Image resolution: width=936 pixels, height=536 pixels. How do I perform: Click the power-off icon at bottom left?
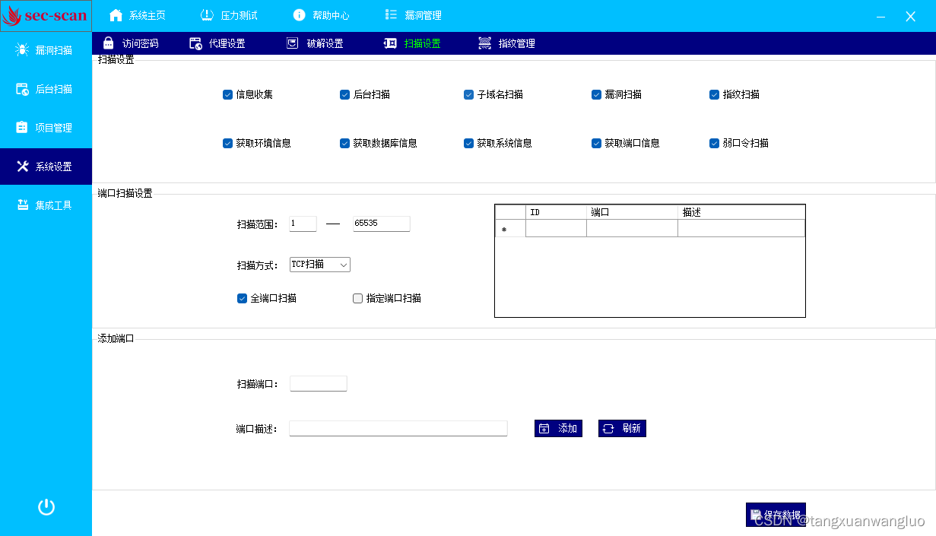coord(46,506)
